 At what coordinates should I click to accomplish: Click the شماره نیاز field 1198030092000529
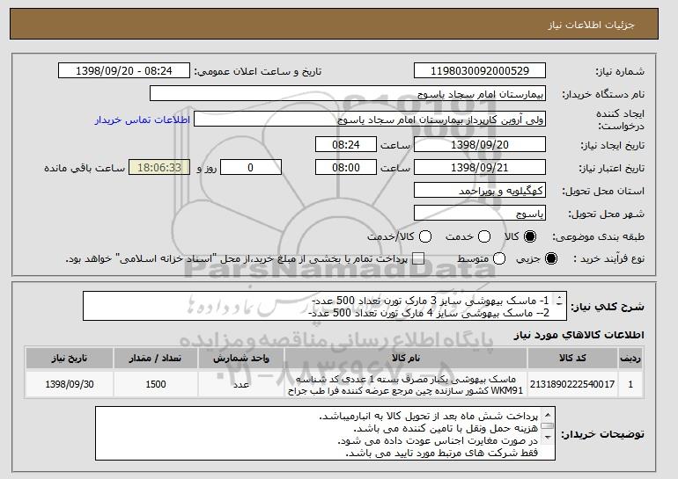click(x=480, y=71)
